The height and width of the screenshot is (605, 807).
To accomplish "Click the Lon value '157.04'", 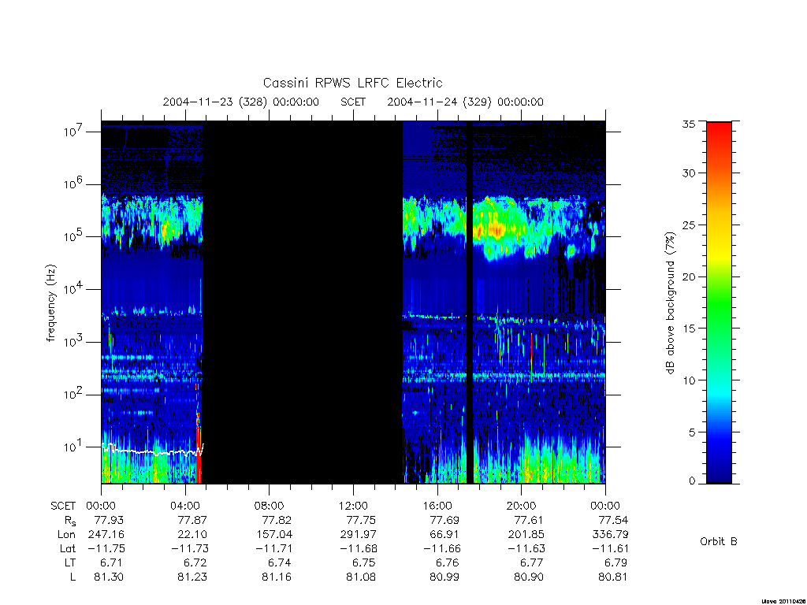I will click(x=273, y=535).
